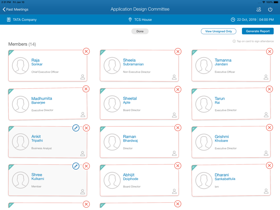
Task: Click person icon on Raja Sonkar card
Action: point(83,77)
